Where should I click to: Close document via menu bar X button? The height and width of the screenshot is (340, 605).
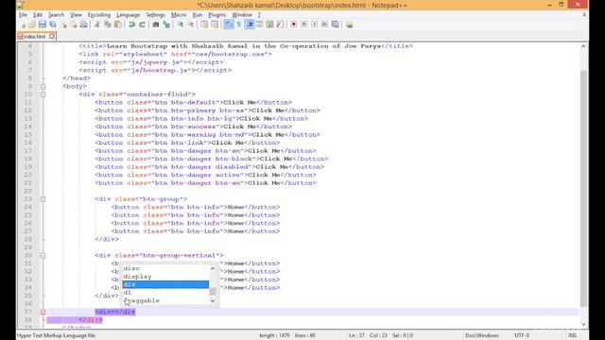(584, 15)
